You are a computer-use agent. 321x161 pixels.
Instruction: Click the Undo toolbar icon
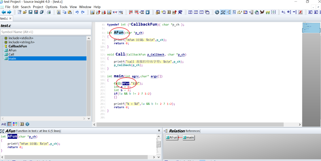click(x=77, y=12)
